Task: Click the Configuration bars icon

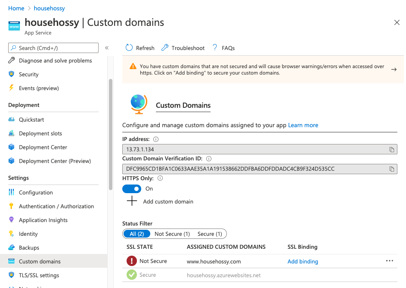Action: (x=11, y=192)
